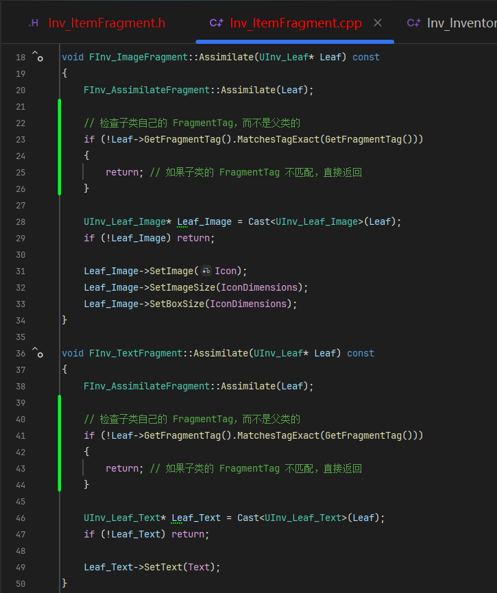Click line number 41 in the gutter
The height and width of the screenshot is (593, 497).
(x=21, y=436)
